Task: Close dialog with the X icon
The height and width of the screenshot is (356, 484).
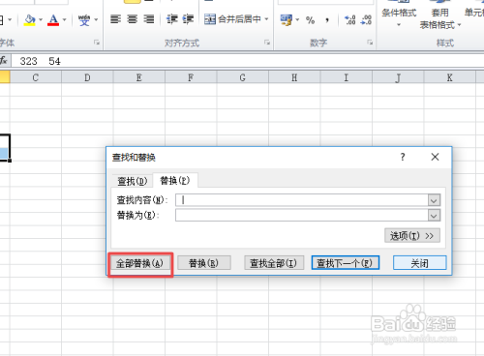Action: point(435,157)
